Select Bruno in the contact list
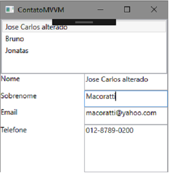The image size is (170, 174). coord(84,39)
